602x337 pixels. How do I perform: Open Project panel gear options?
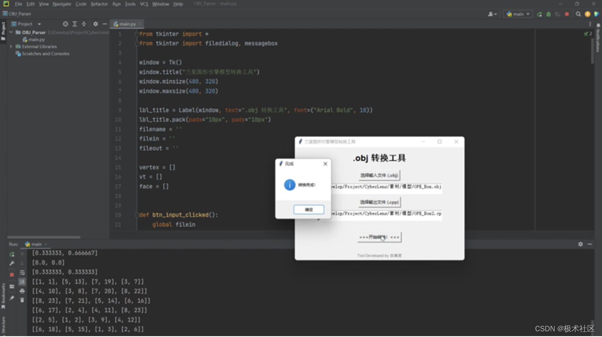[96, 24]
